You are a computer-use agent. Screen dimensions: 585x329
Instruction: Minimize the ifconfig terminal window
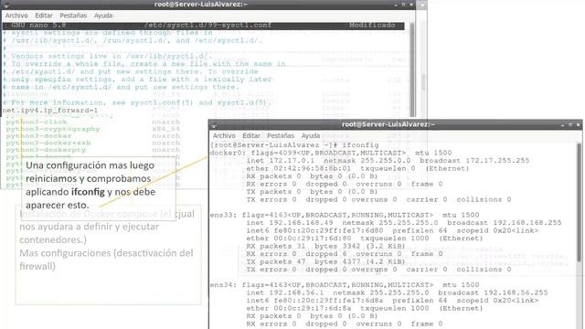562,124
